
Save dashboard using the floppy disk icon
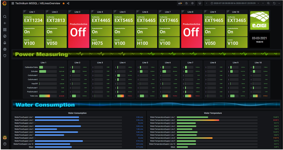186,3
